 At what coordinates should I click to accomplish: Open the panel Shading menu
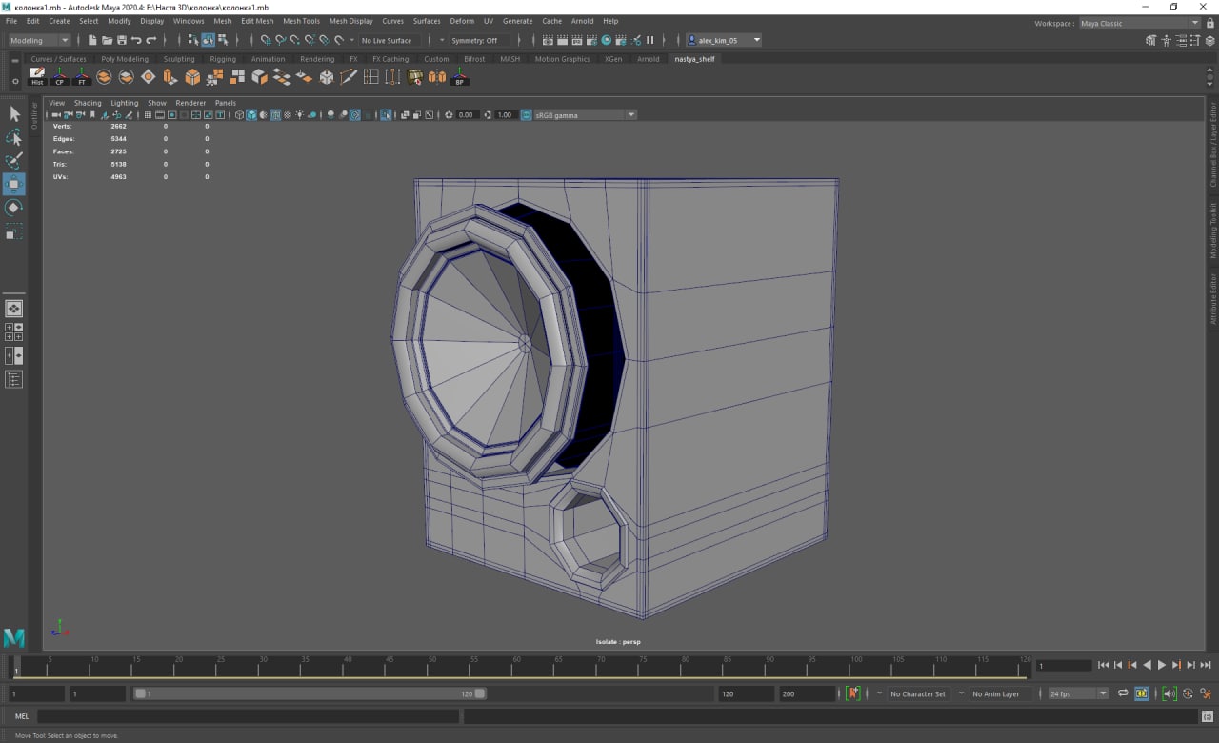[88, 103]
